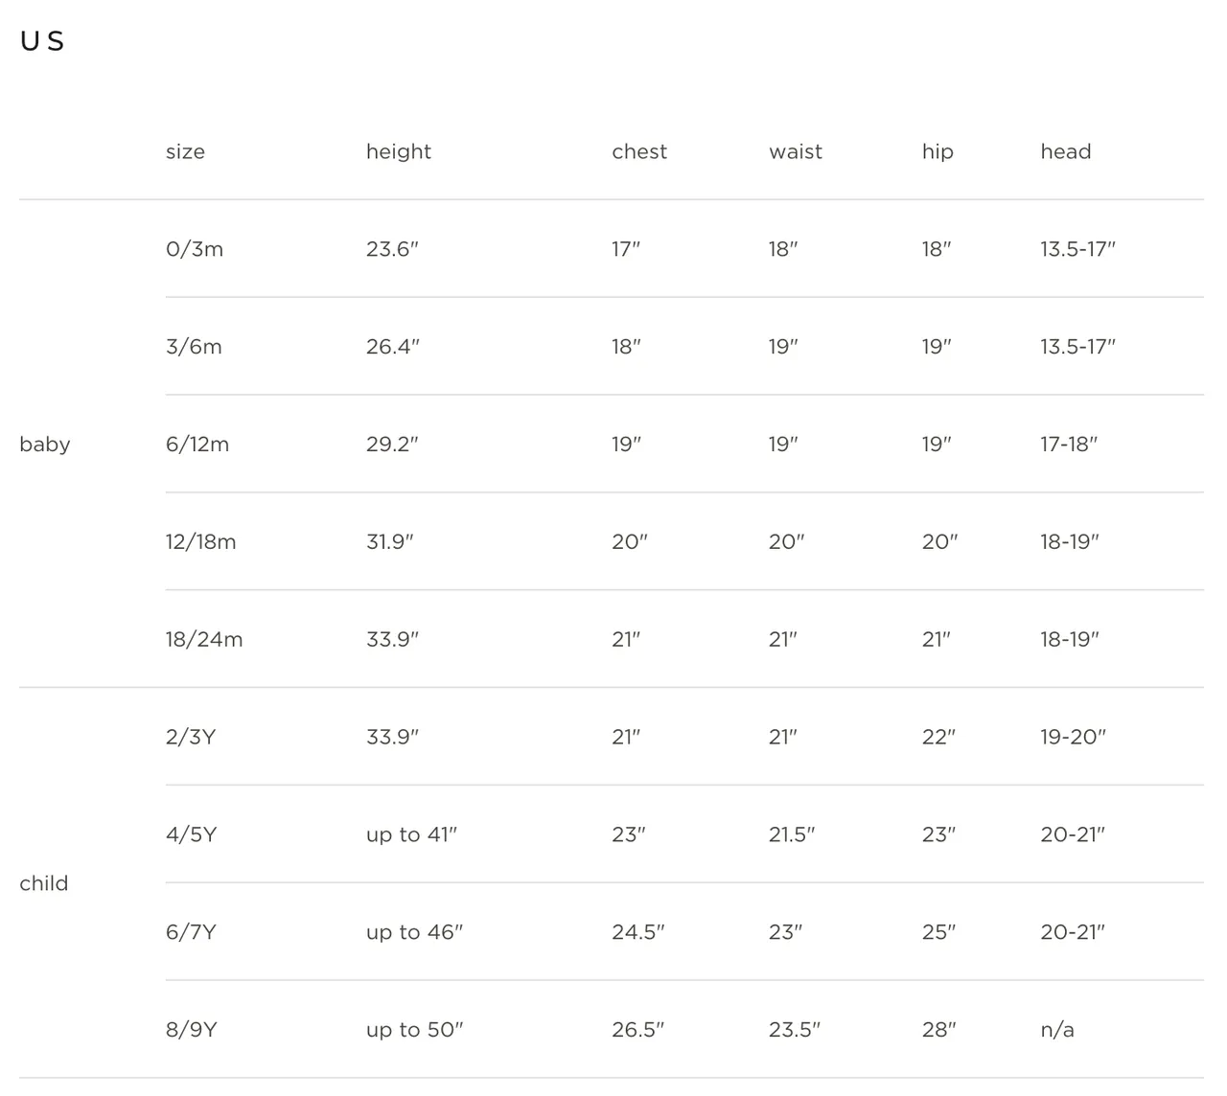Click the head column header

(1066, 151)
